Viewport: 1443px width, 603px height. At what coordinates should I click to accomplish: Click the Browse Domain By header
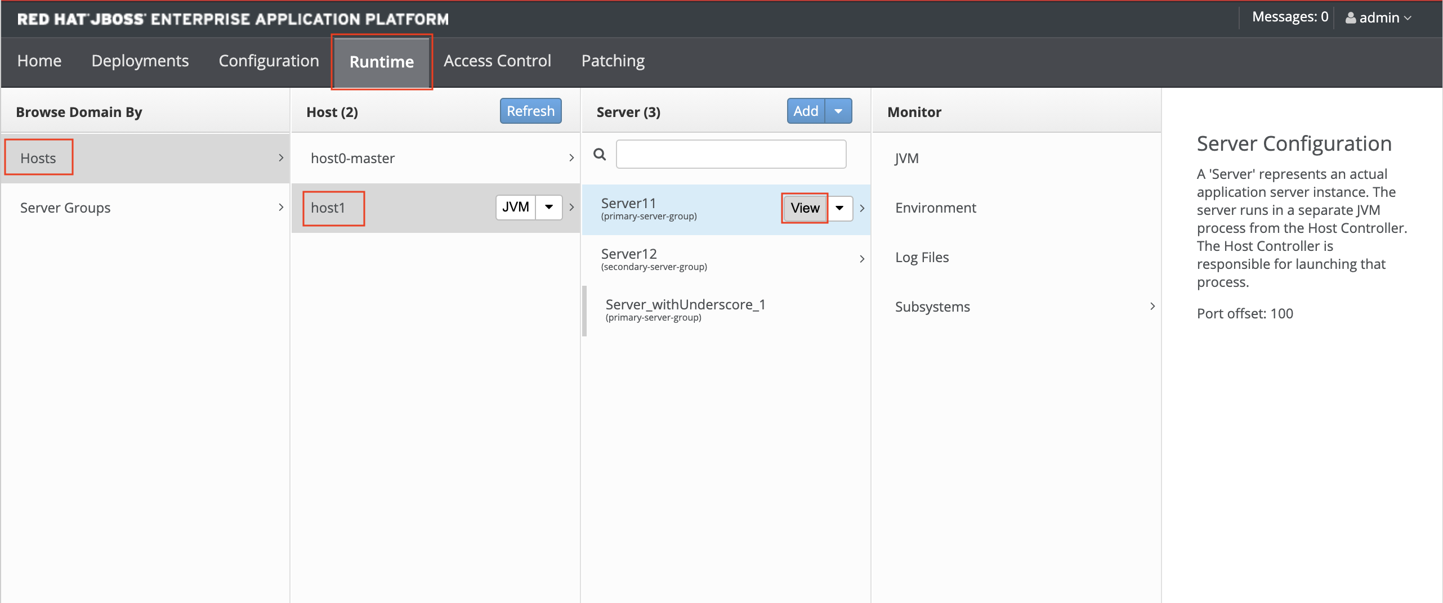pyautogui.click(x=79, y=112)
